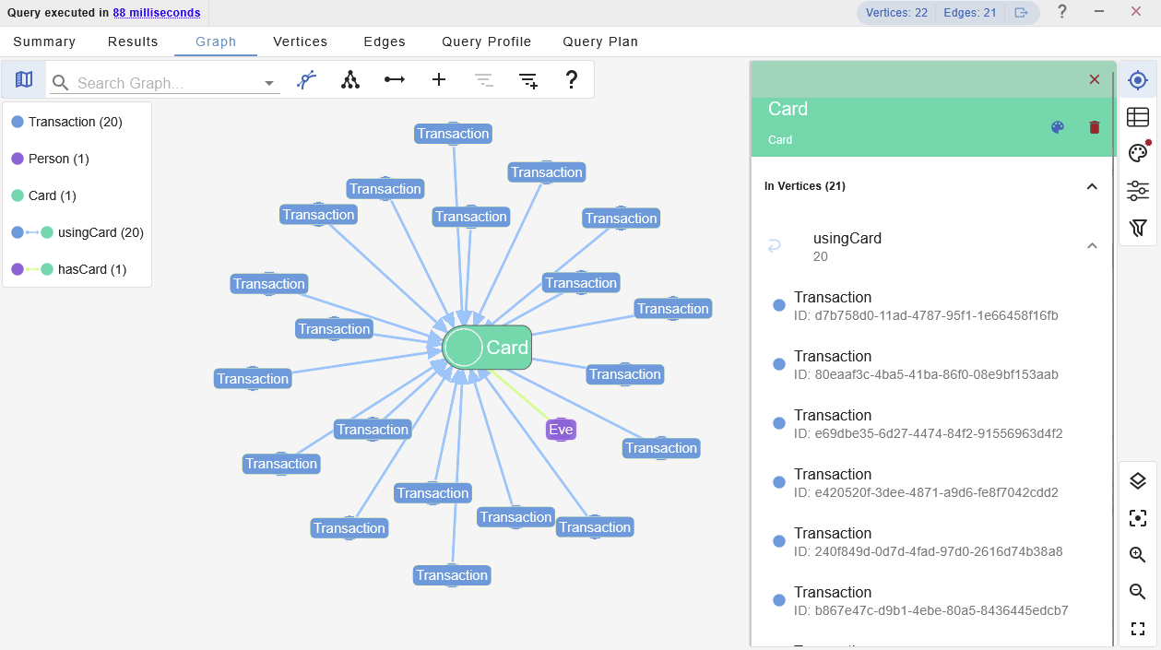Click the hierarchical tree layout icon
1161x650 pixels.
point(350,80)
